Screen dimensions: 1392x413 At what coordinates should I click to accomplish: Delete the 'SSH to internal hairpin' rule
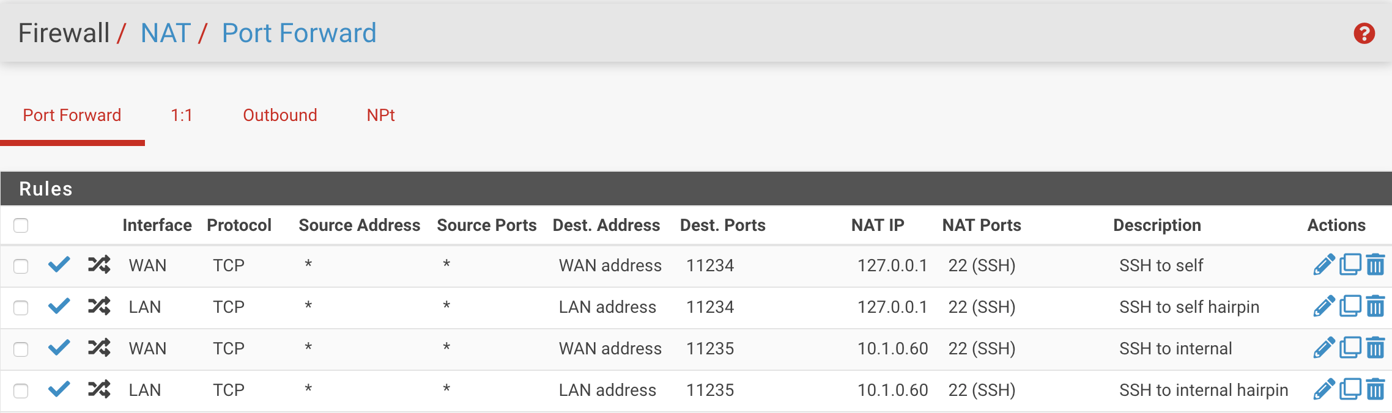pyautogui.click(x=1375, y=390)
